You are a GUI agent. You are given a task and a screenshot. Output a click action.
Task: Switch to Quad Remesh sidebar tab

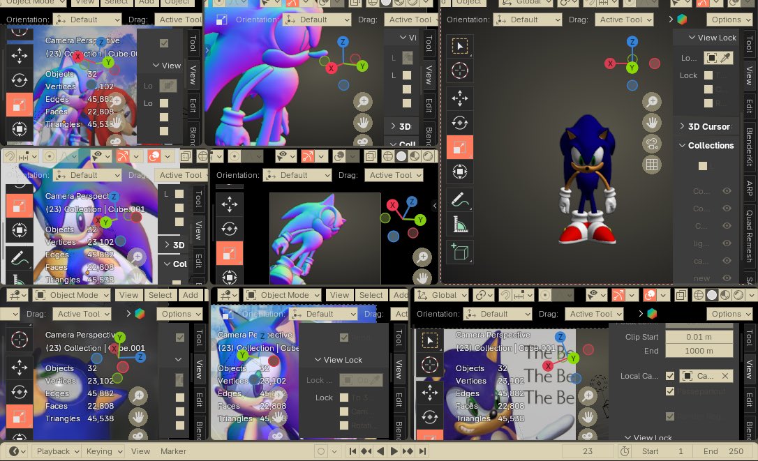click(749, 236)
